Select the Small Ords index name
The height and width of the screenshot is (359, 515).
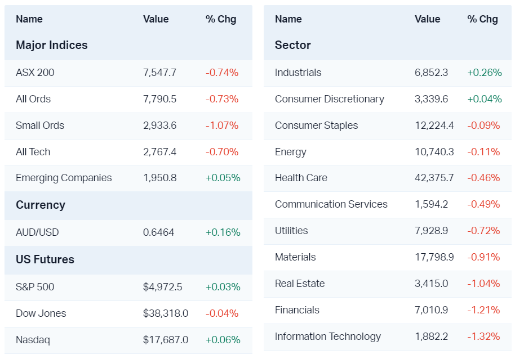[40, 125]
